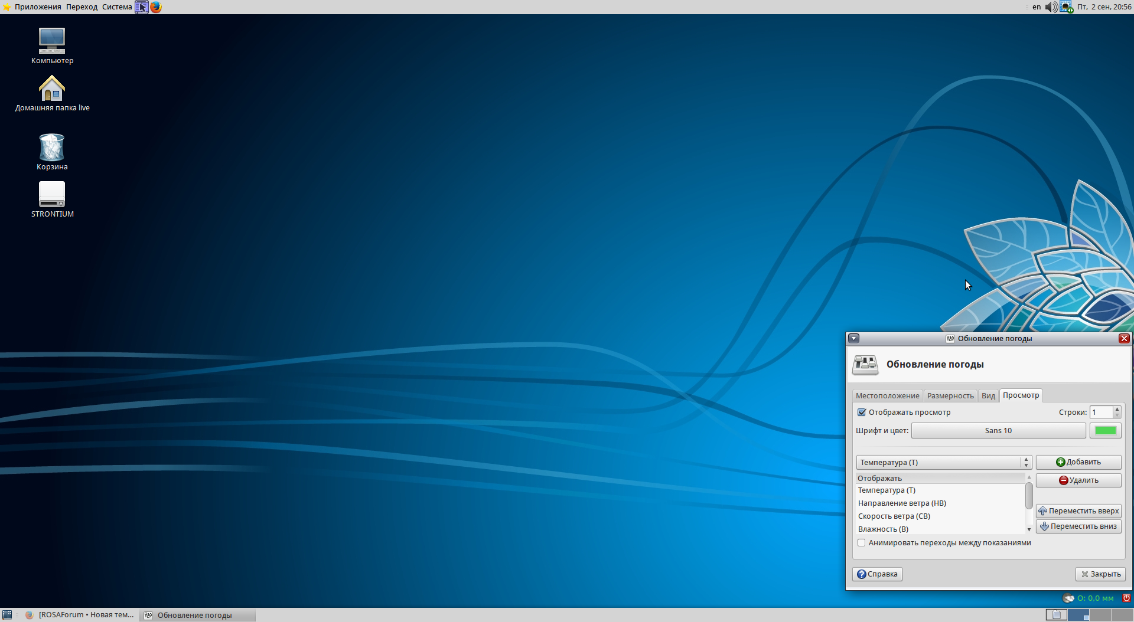Switch to the Вид tab
Screen dimensions: 1134x622
coord(988,395)
